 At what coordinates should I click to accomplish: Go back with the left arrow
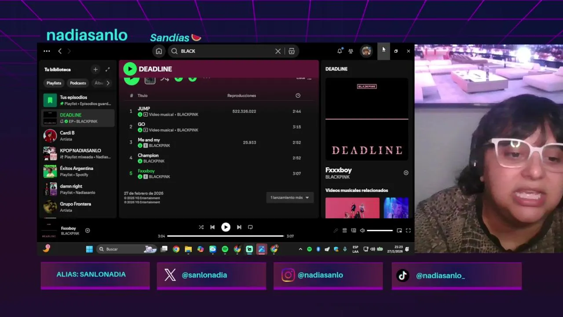[x=60, y=51]
